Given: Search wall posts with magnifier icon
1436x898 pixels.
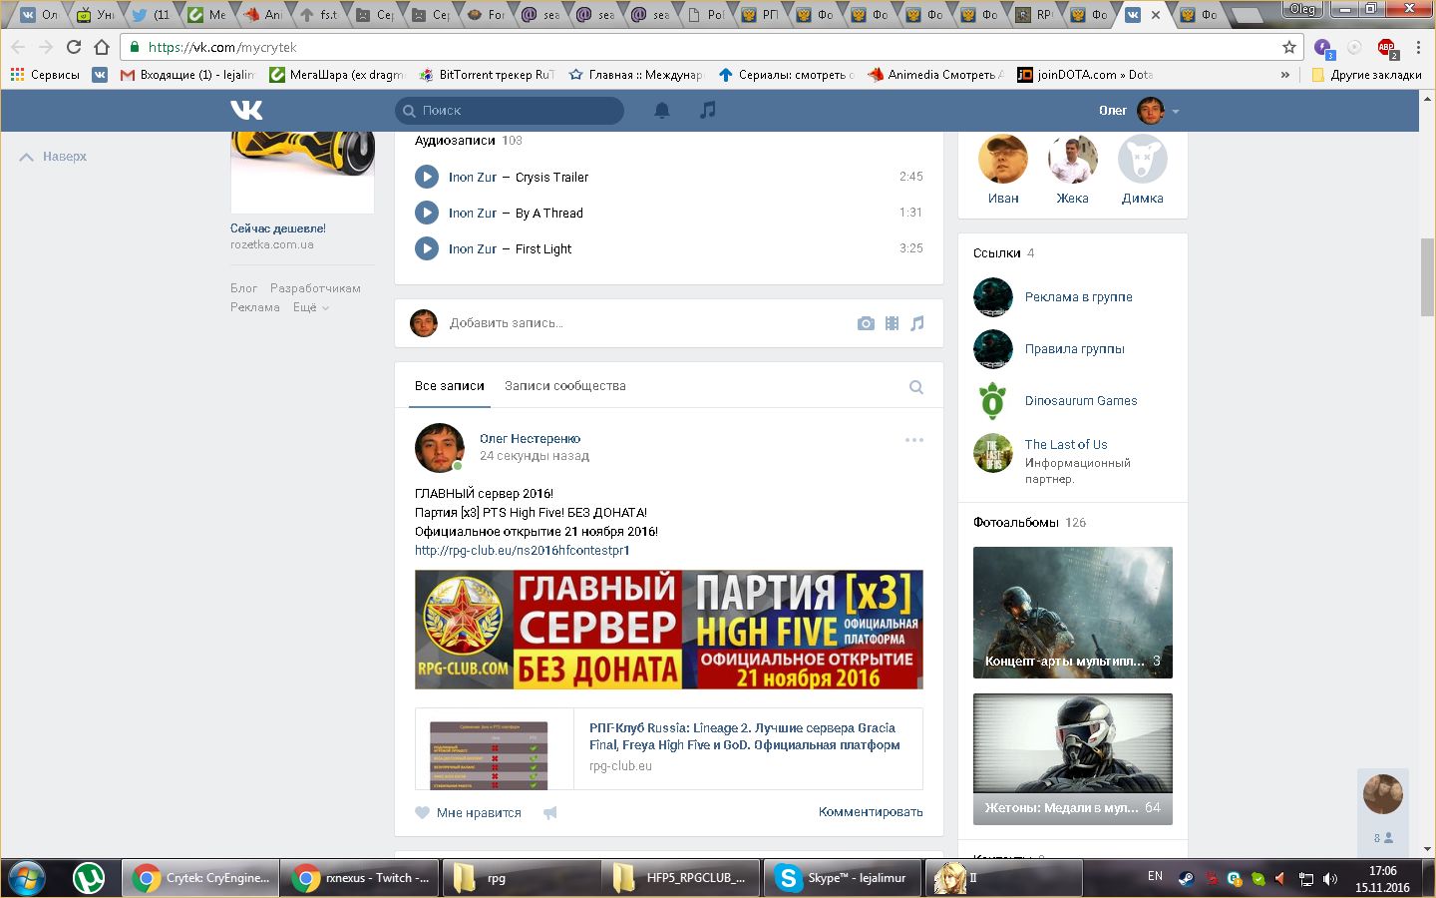Looking at the screenshot, I should (x=915, y=387).
